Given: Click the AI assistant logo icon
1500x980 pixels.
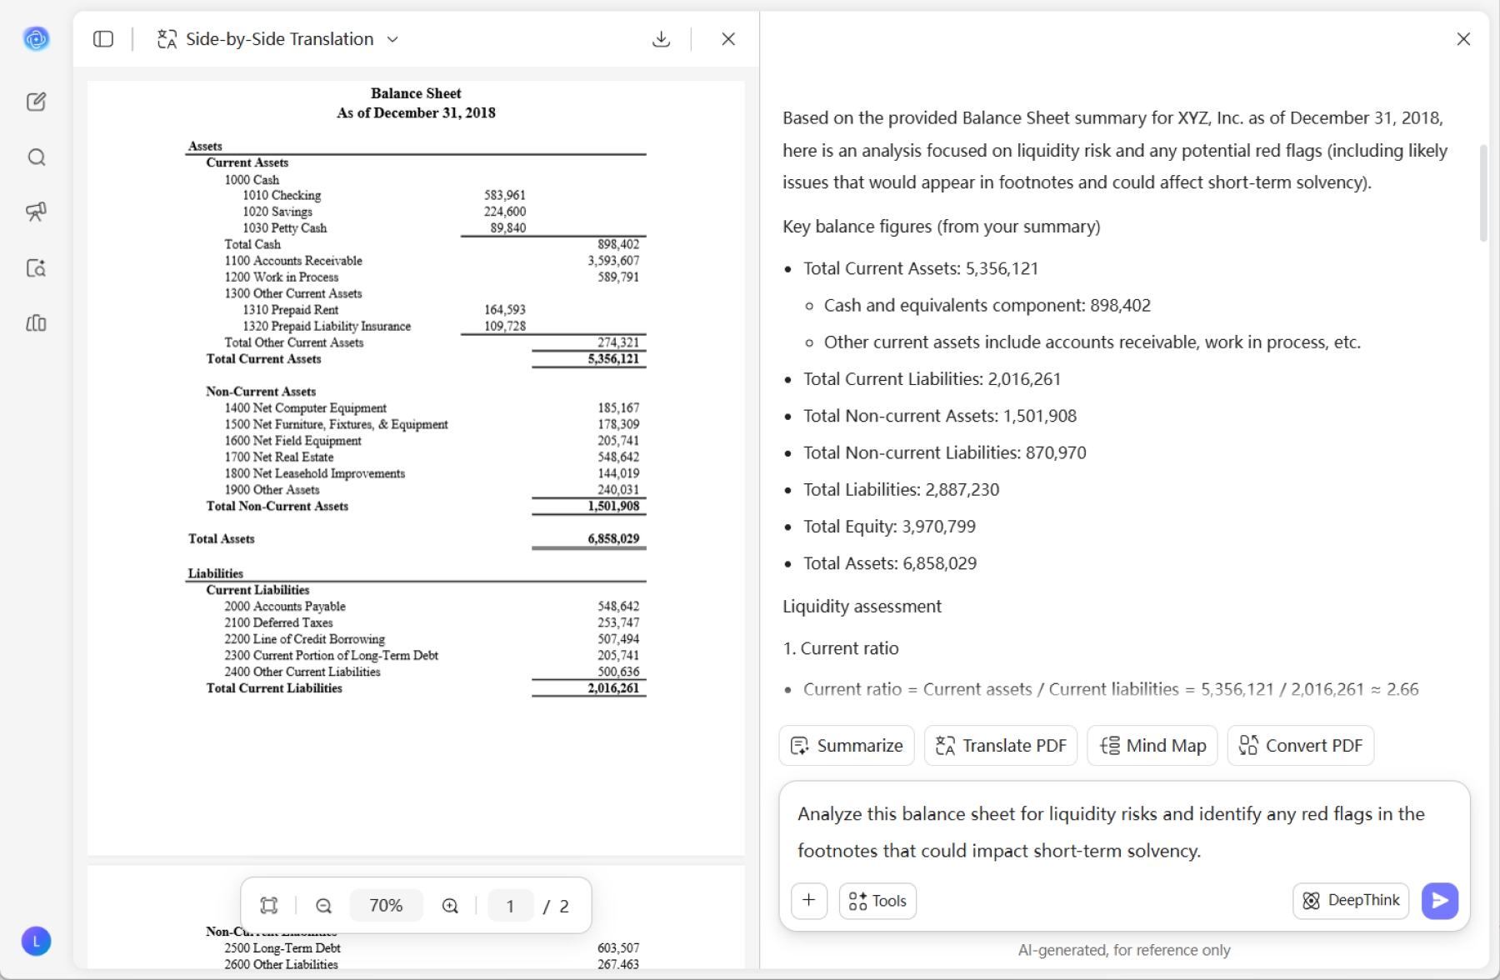Looking at the screenshot, I should coord(36,38).
